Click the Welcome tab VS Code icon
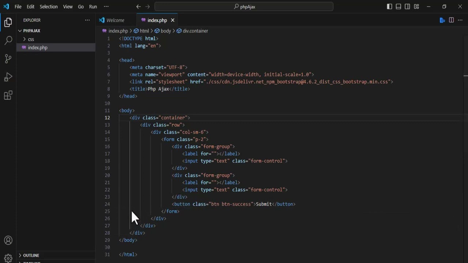 coord(102,20)
